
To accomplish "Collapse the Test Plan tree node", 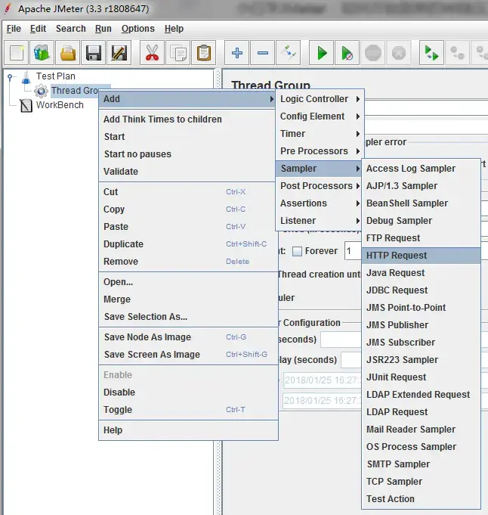I will tap(10, 77).
